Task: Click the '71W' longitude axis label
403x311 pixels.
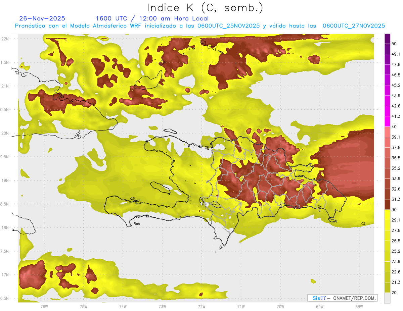Action: click(241, 306)
